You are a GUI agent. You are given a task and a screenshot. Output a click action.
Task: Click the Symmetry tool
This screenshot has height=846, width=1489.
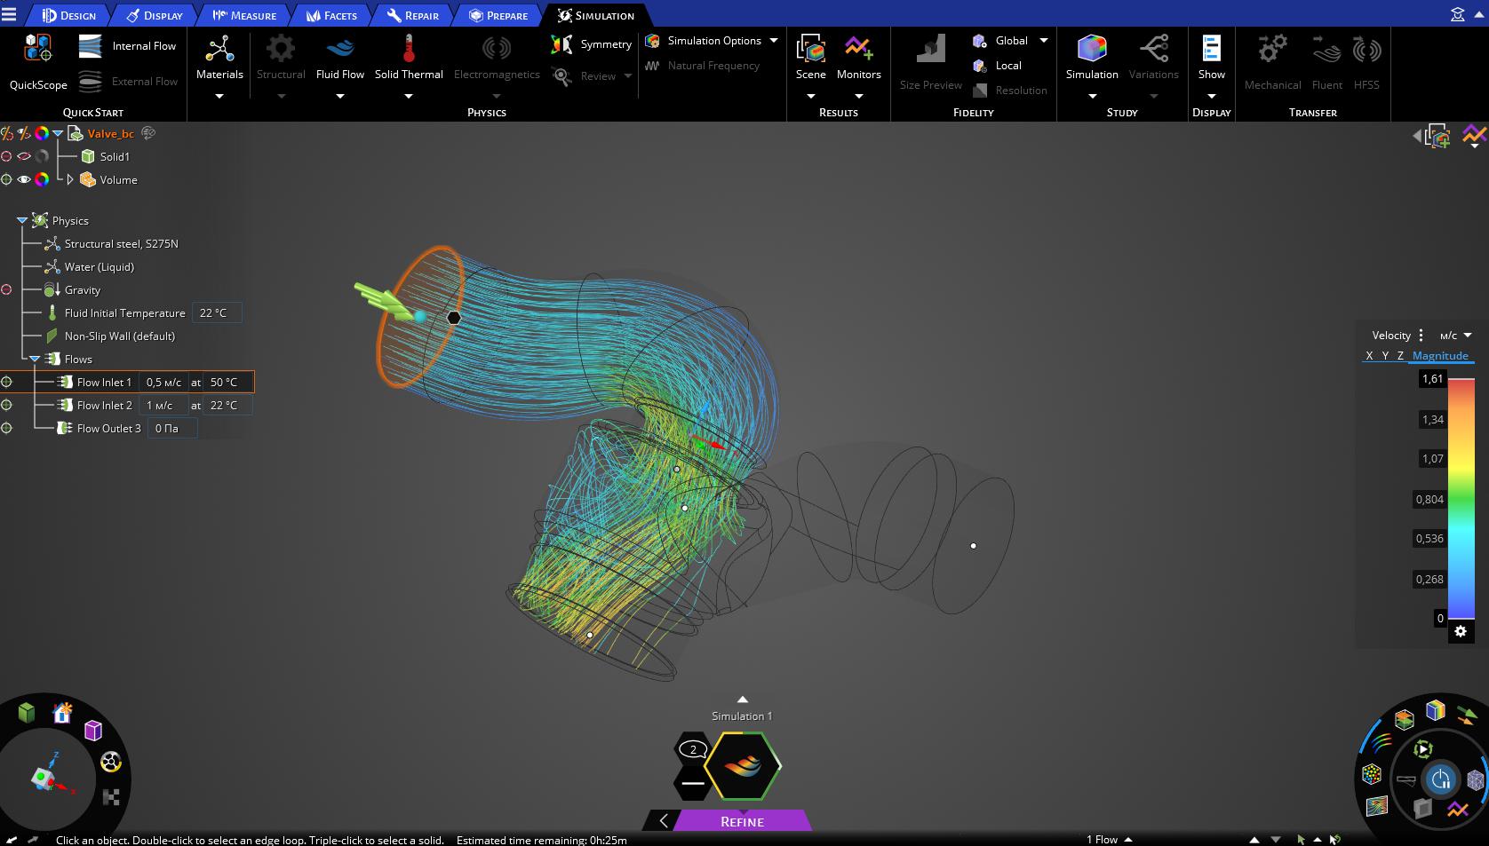[592, 44]
